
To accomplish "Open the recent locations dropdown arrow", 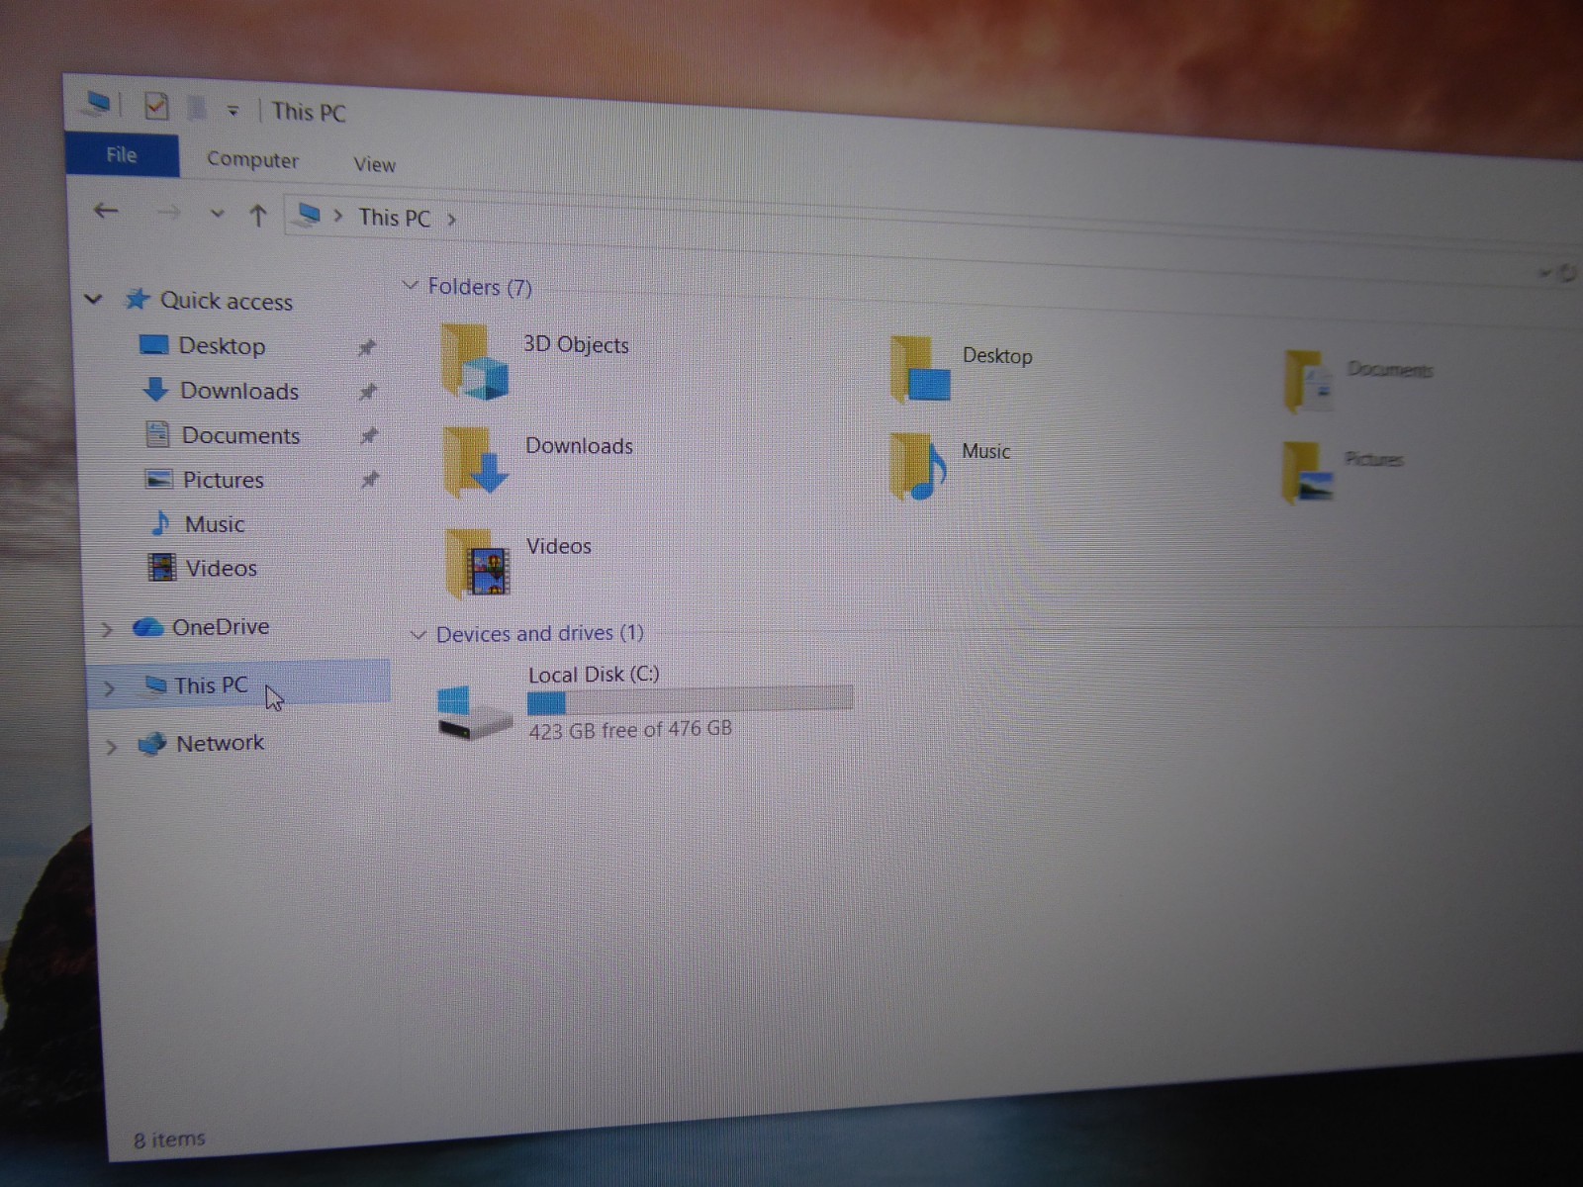I will tap(218, 214).
